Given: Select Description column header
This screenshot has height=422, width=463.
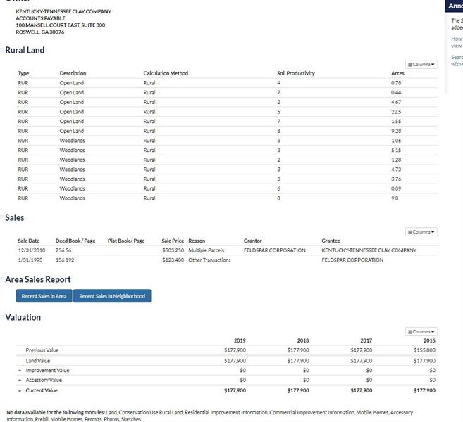Looking at the screenshot, I should point(73,73).
